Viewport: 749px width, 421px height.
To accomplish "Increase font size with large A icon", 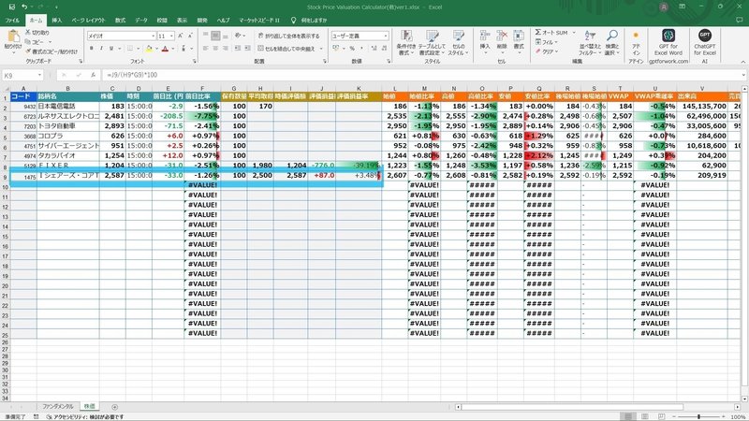I will pyautogui.click(x=180, y=36).
